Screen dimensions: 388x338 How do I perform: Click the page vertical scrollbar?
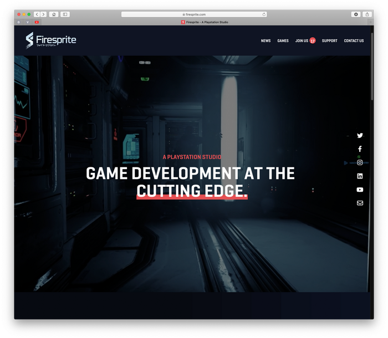[372, 66]
